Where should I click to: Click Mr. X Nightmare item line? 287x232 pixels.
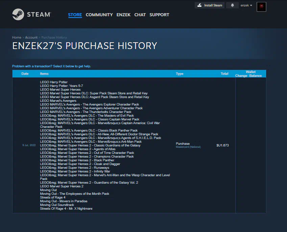66,209
